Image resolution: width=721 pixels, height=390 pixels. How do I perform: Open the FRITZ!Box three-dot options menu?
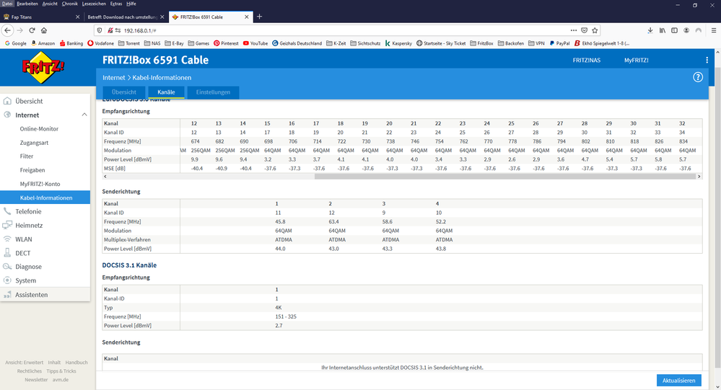(707, 60)
